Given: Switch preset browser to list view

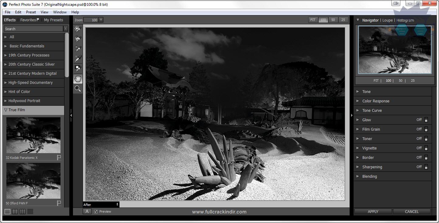Looking at the screenshot, I should pyautogui.click(x=30, y=211).
